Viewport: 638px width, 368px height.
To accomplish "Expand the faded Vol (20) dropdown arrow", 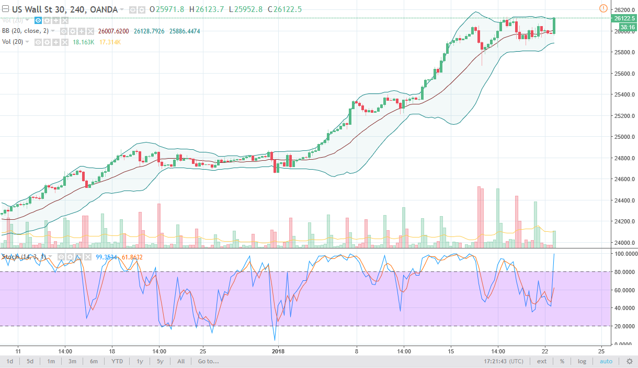I will tap(27, 20).
